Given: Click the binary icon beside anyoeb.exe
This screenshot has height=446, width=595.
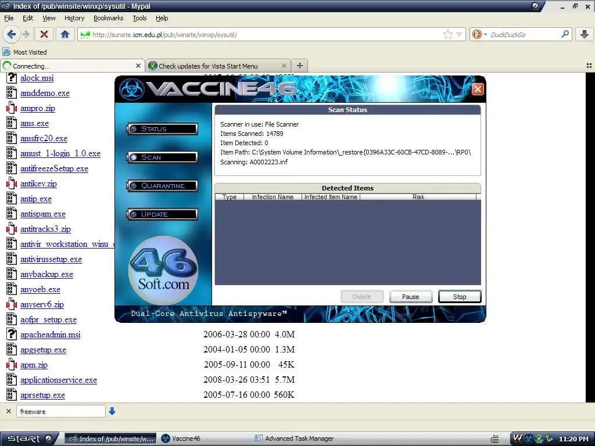Looking at the screenshot, I should coord(12,289).
